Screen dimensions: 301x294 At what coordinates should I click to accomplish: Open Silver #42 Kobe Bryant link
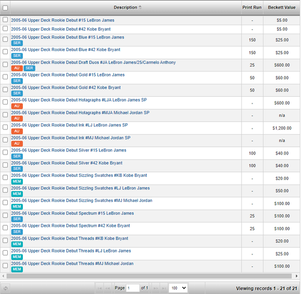click(x=67, y=163)
